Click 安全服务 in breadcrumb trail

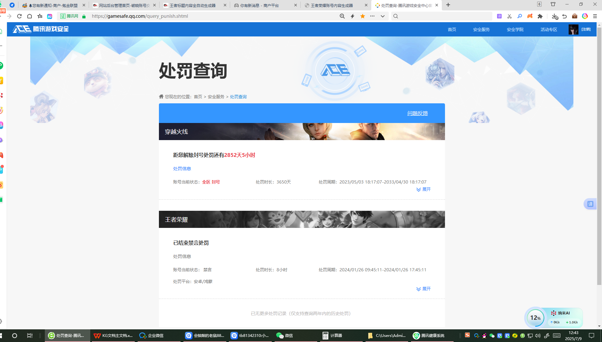pos(216,97)
